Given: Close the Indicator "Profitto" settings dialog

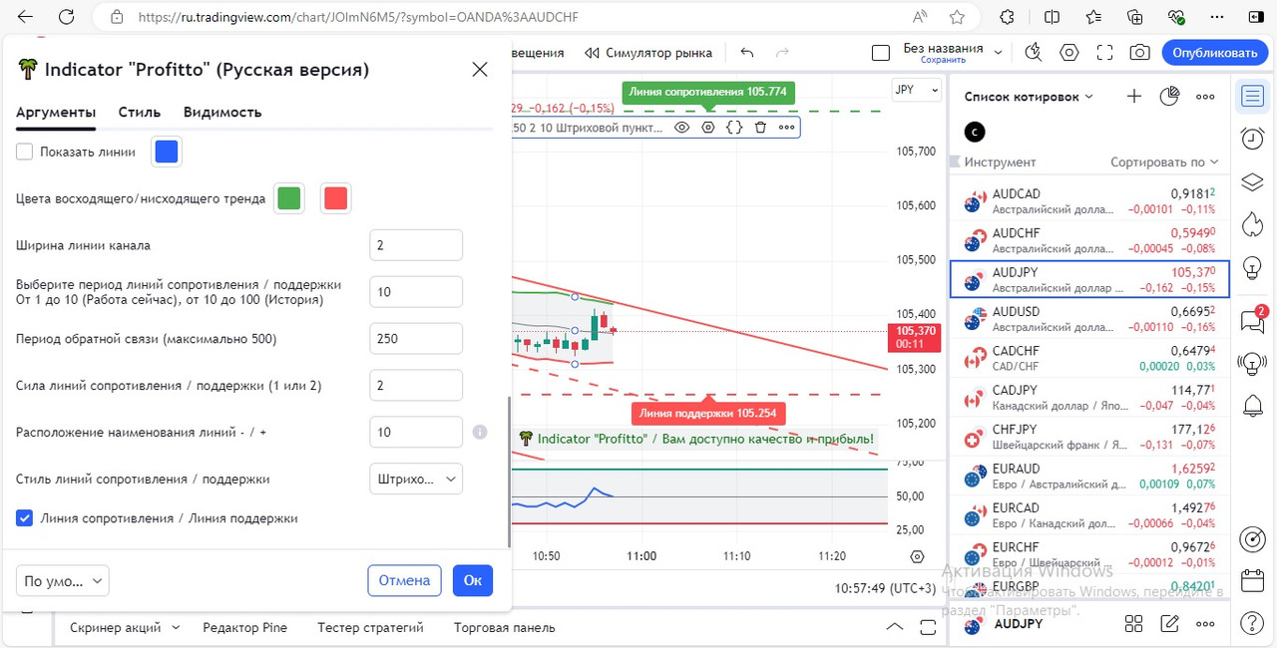Looking at the screenshot, I should [x=480, y=69].
